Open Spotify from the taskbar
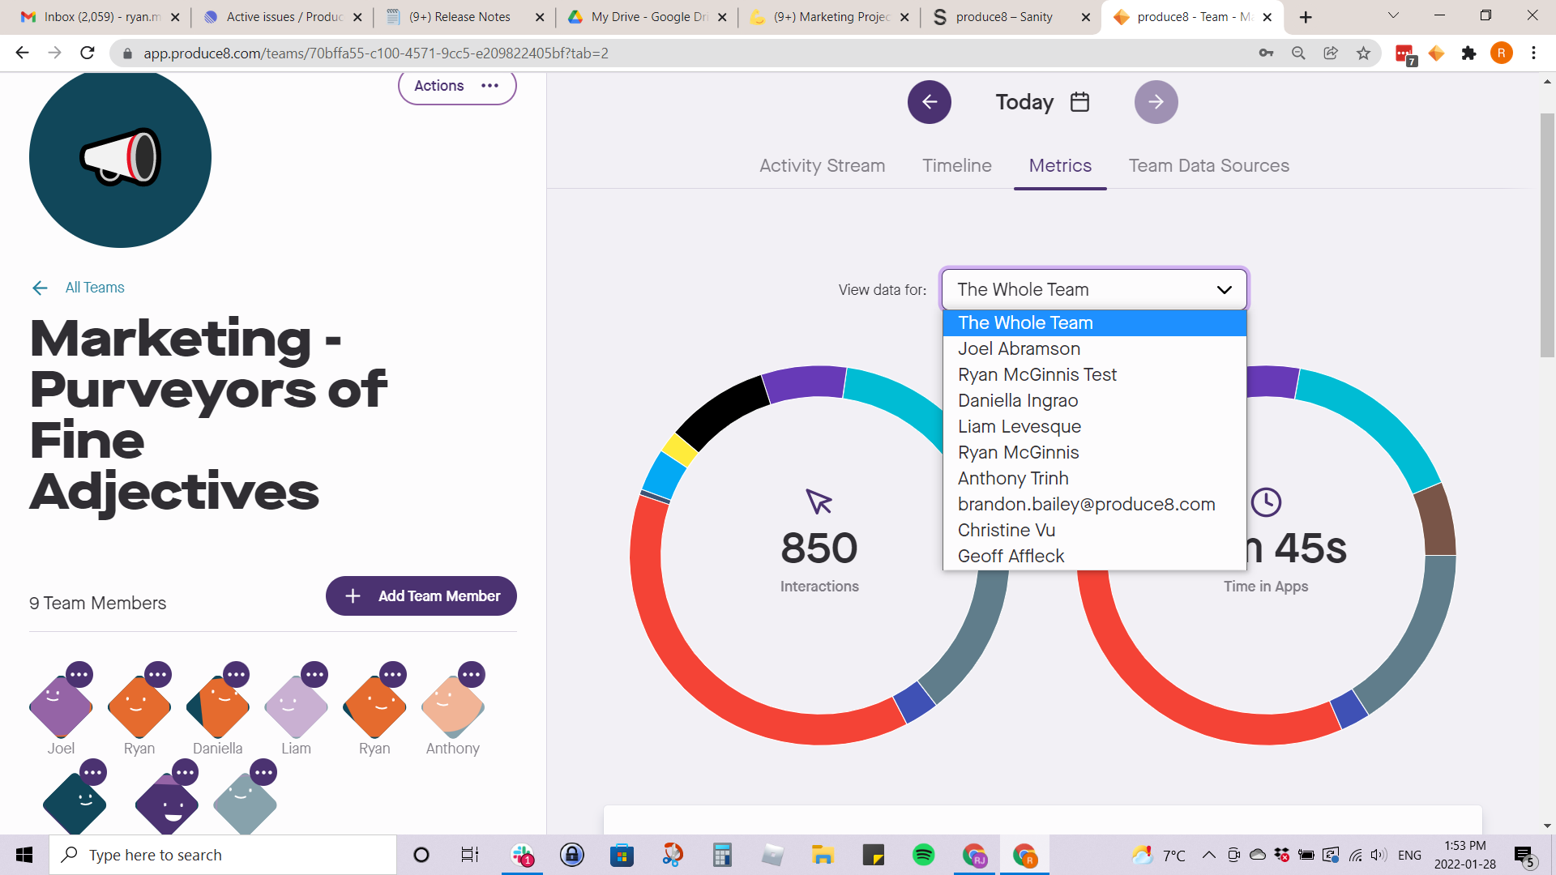The width and height of the screenshot is (1556, 875). pyautogui.click(x=923, y=855)
